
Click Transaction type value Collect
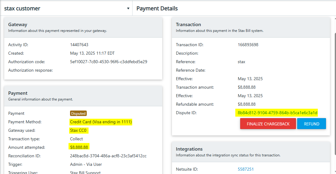click(x=76, y=139)
